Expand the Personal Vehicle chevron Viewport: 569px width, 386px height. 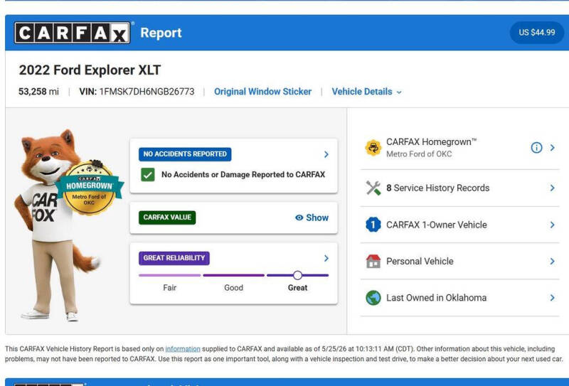[553, 261]
